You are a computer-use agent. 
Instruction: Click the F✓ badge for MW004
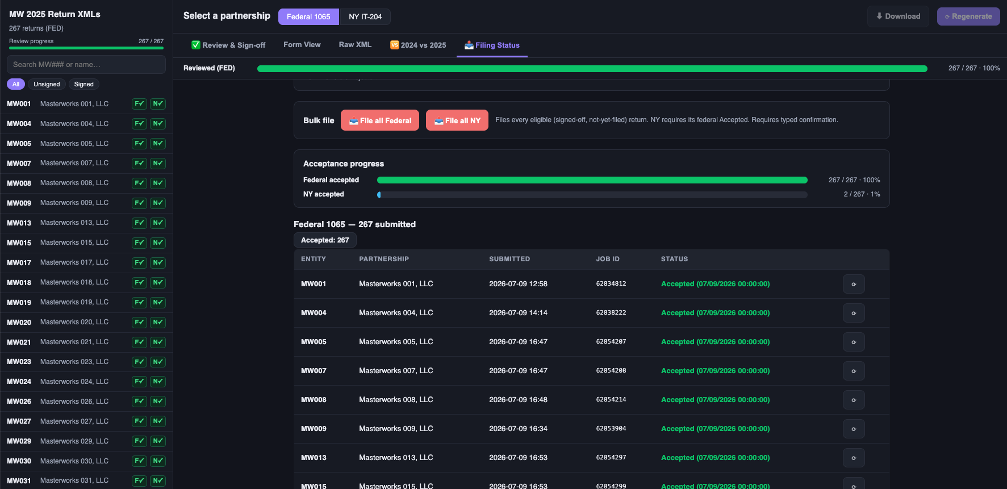pos(139,124)
